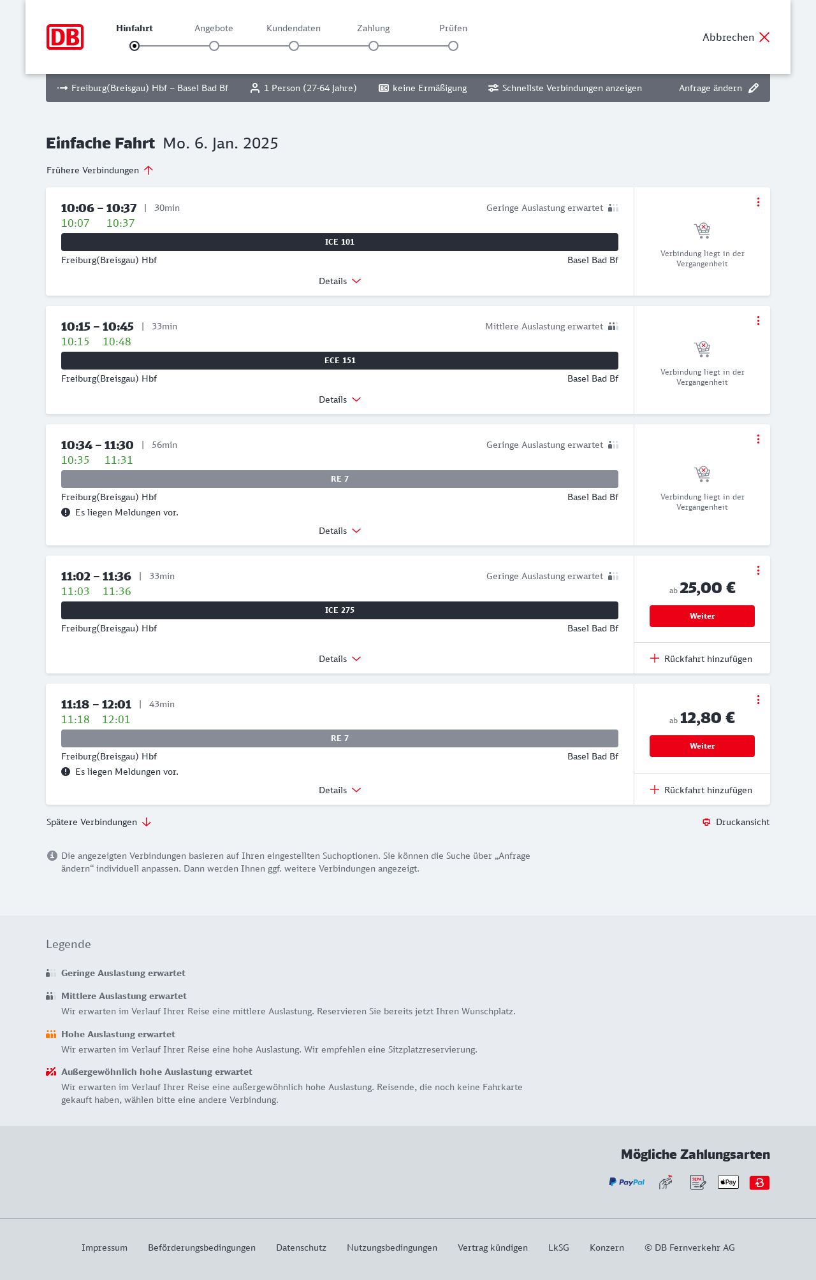This screenshot has width=816, height=1280.
Task: Open three-dot menu for ECE 151 connection
Action: (x=758, y=320)
